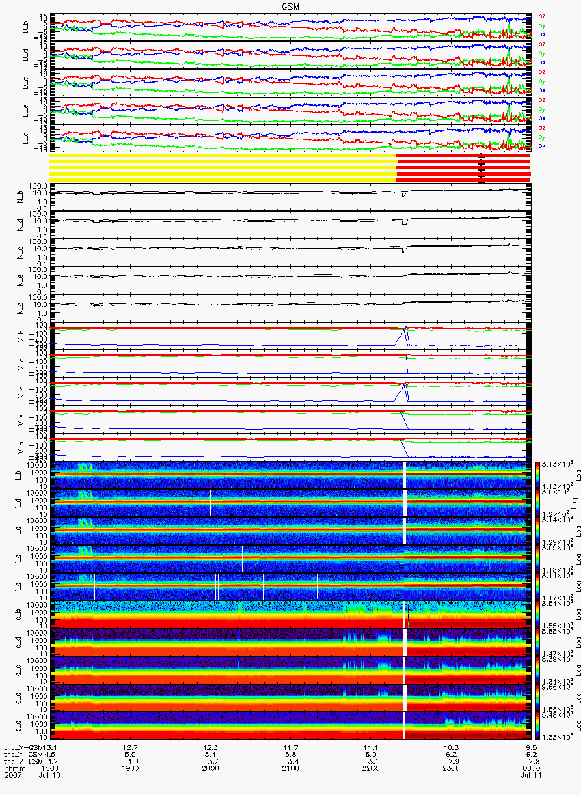The height and width of the screenshot is (795, 581).
Task: Click the Jul 10 date label
Action: [49, 775]
